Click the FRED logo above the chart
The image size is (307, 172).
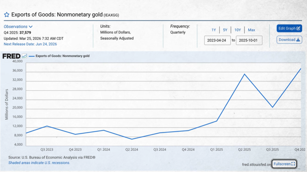(x=11, y=56)
